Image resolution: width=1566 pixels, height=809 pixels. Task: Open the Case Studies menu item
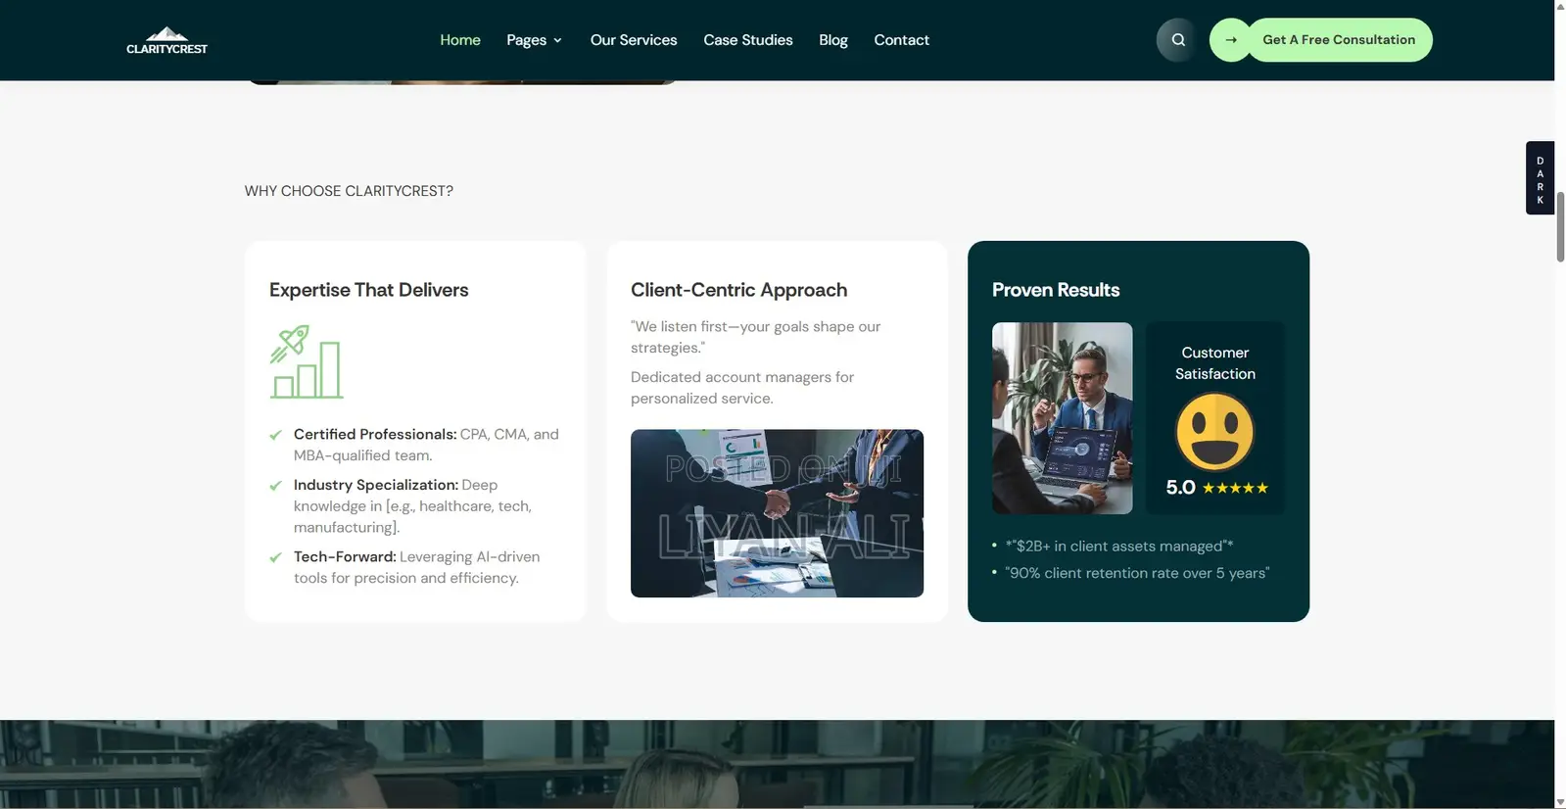click(748, 40)
